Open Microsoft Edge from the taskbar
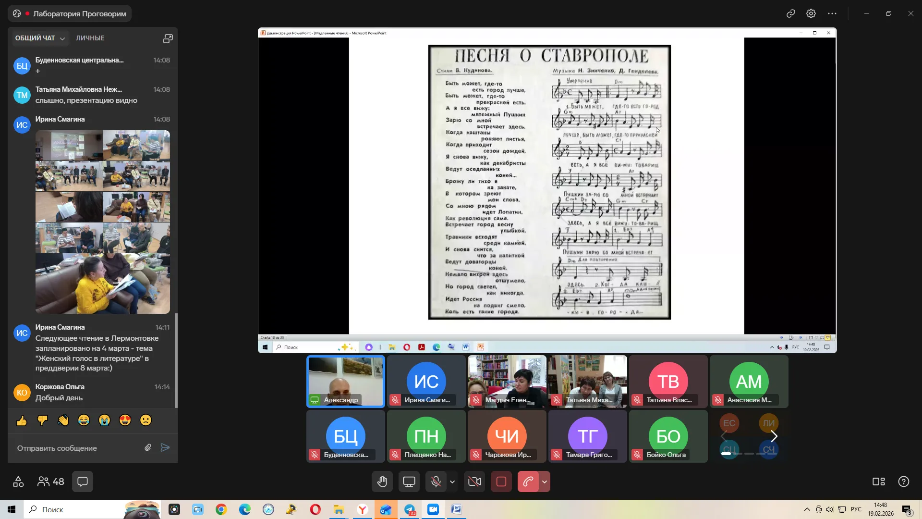Image resolution: width=922 pixels, height=519 pixels. 245,509
